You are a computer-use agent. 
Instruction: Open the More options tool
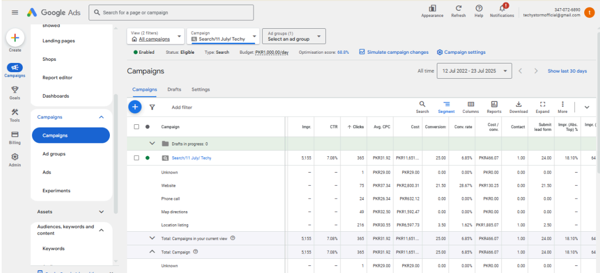tap(562, 107)
